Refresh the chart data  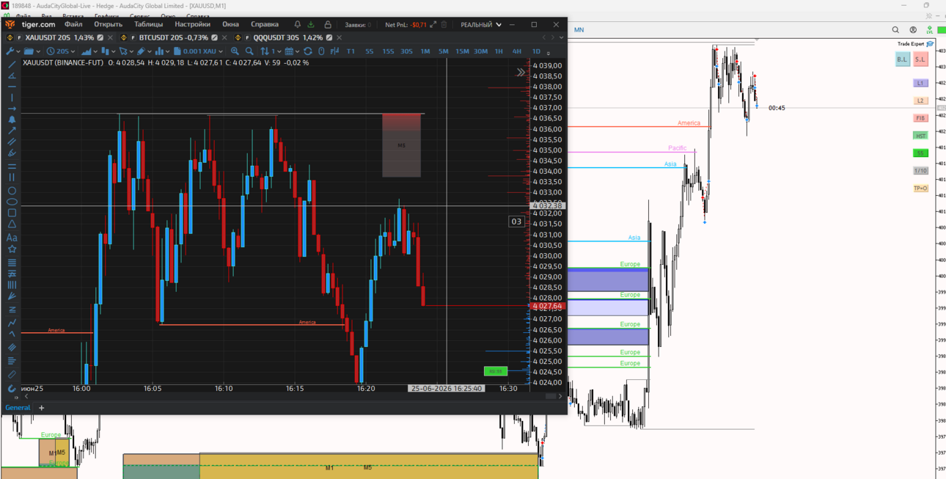click(x=308, y=51)
